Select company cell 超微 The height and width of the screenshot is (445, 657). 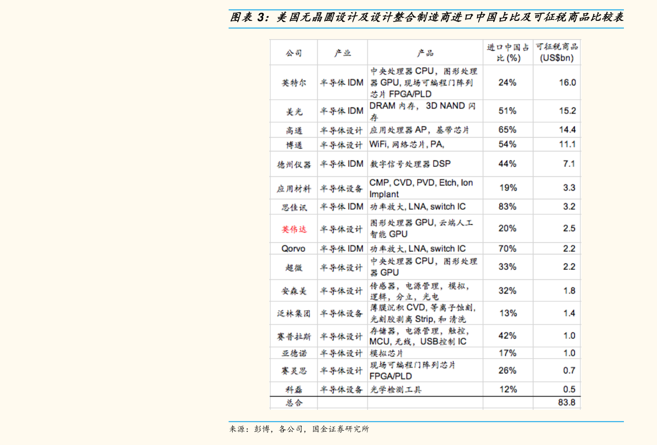pos(293,267)
